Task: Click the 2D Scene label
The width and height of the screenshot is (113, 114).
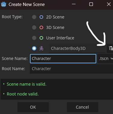Action: [55, 17]
